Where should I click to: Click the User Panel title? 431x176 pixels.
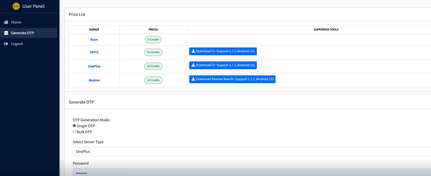pyautogui.click(x=33, y=6)
